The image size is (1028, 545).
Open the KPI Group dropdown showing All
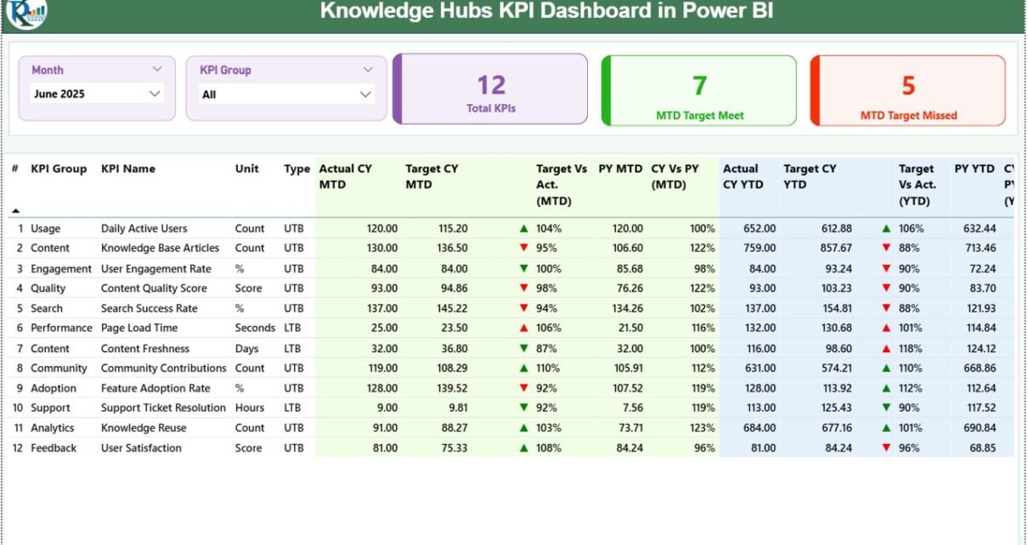(365, 94)
